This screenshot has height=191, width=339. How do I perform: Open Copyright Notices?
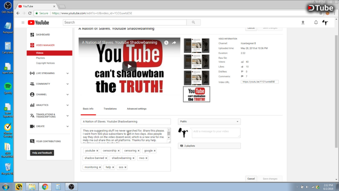point(46,63)
